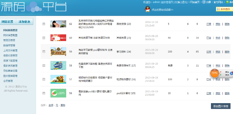Click the lock screen monitor icon
This screenshot has height=114, width=233.
click(x=204, y=2)
